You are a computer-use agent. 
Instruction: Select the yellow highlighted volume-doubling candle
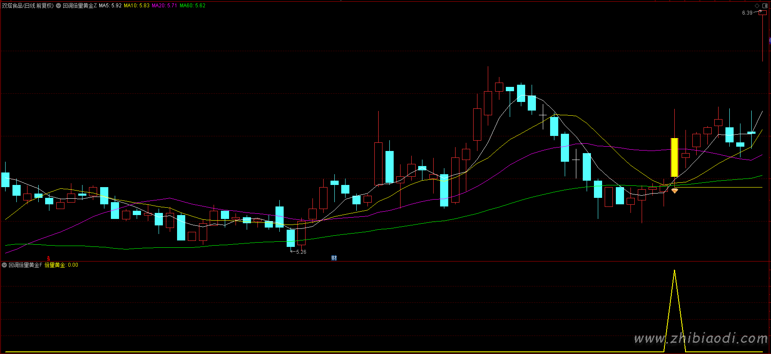(674, 157)
